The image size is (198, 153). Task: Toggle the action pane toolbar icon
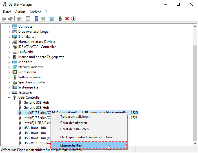point(43,19)
